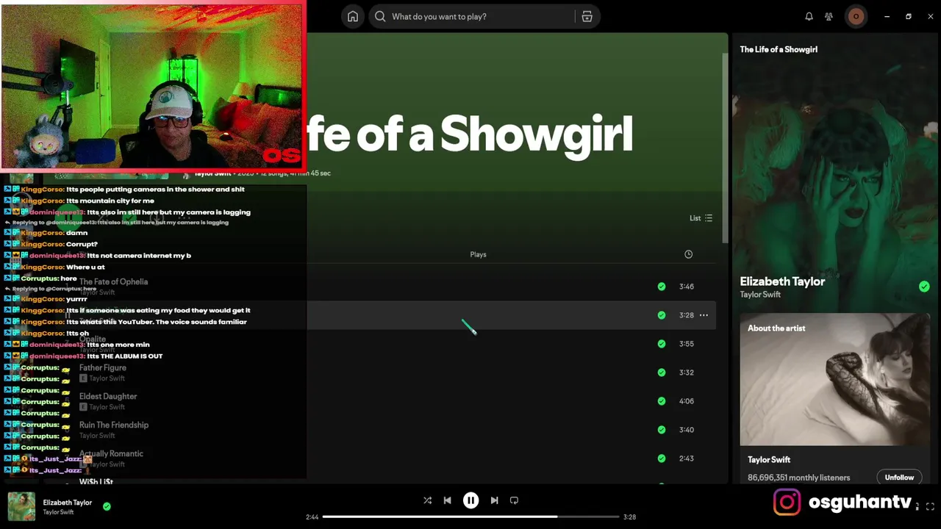941x529 pixels.
Task: Skip to the next track
Action: (494, 500)
